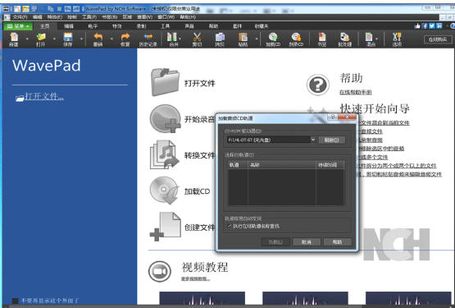Open 历史记录 (History) from the toolbar
This screenshot has height=308, width=455.
148,39
